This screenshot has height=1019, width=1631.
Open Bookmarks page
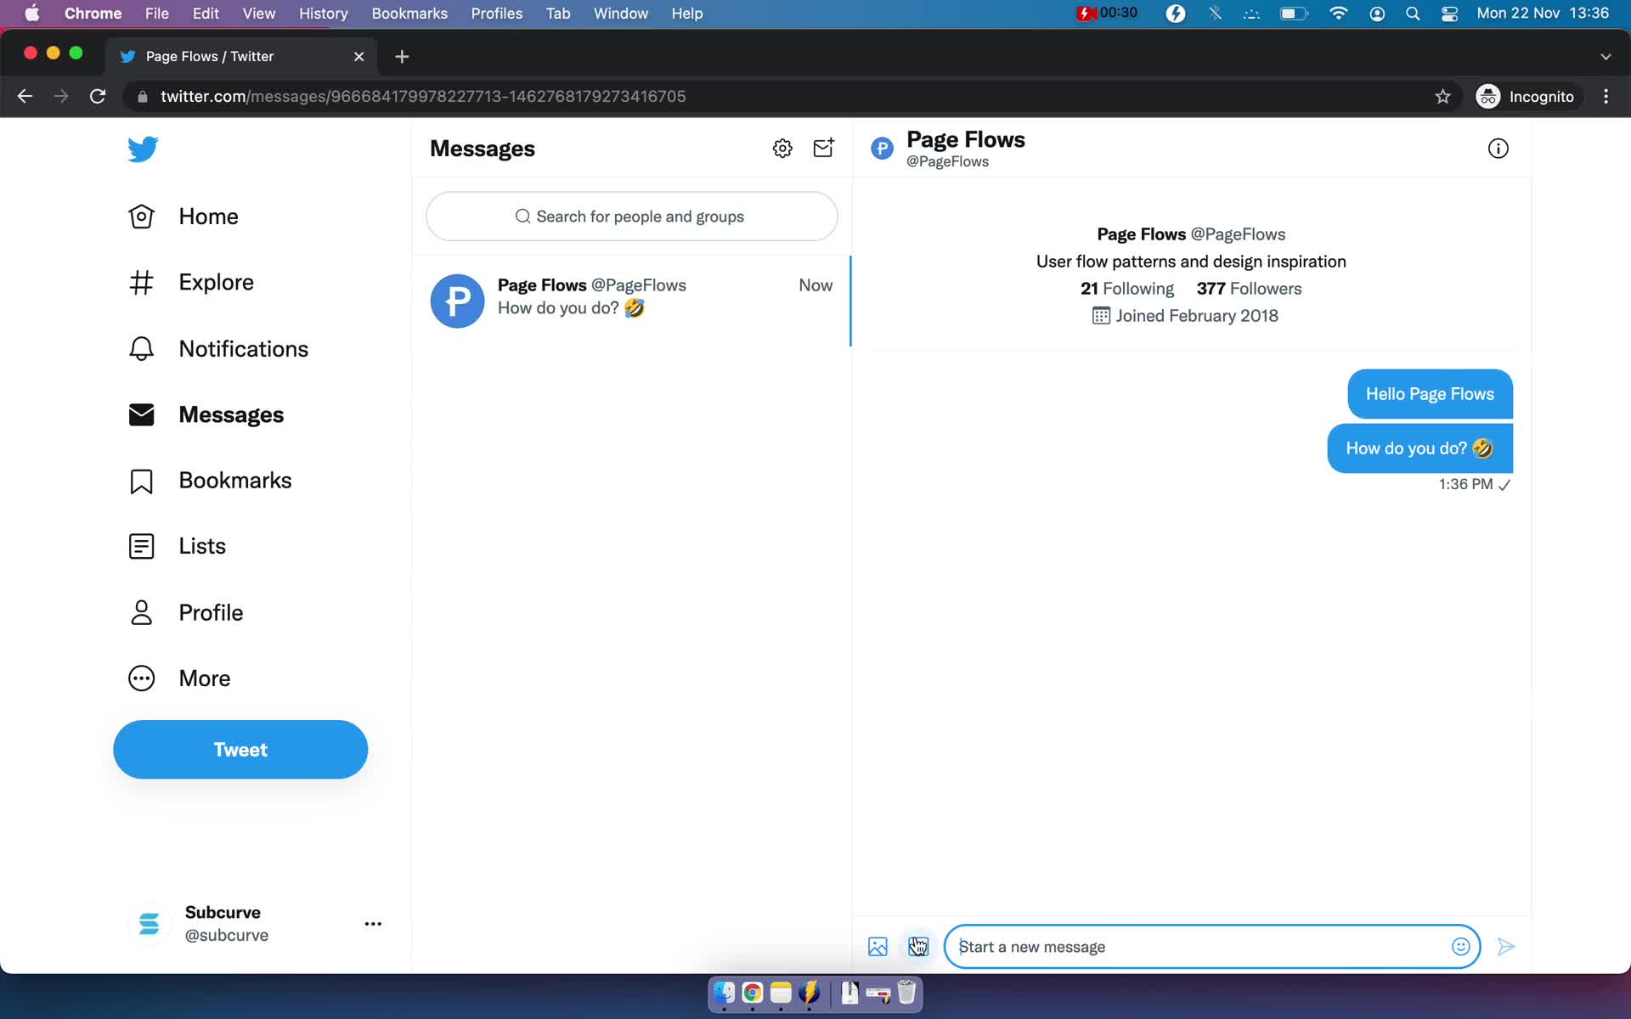209,481
